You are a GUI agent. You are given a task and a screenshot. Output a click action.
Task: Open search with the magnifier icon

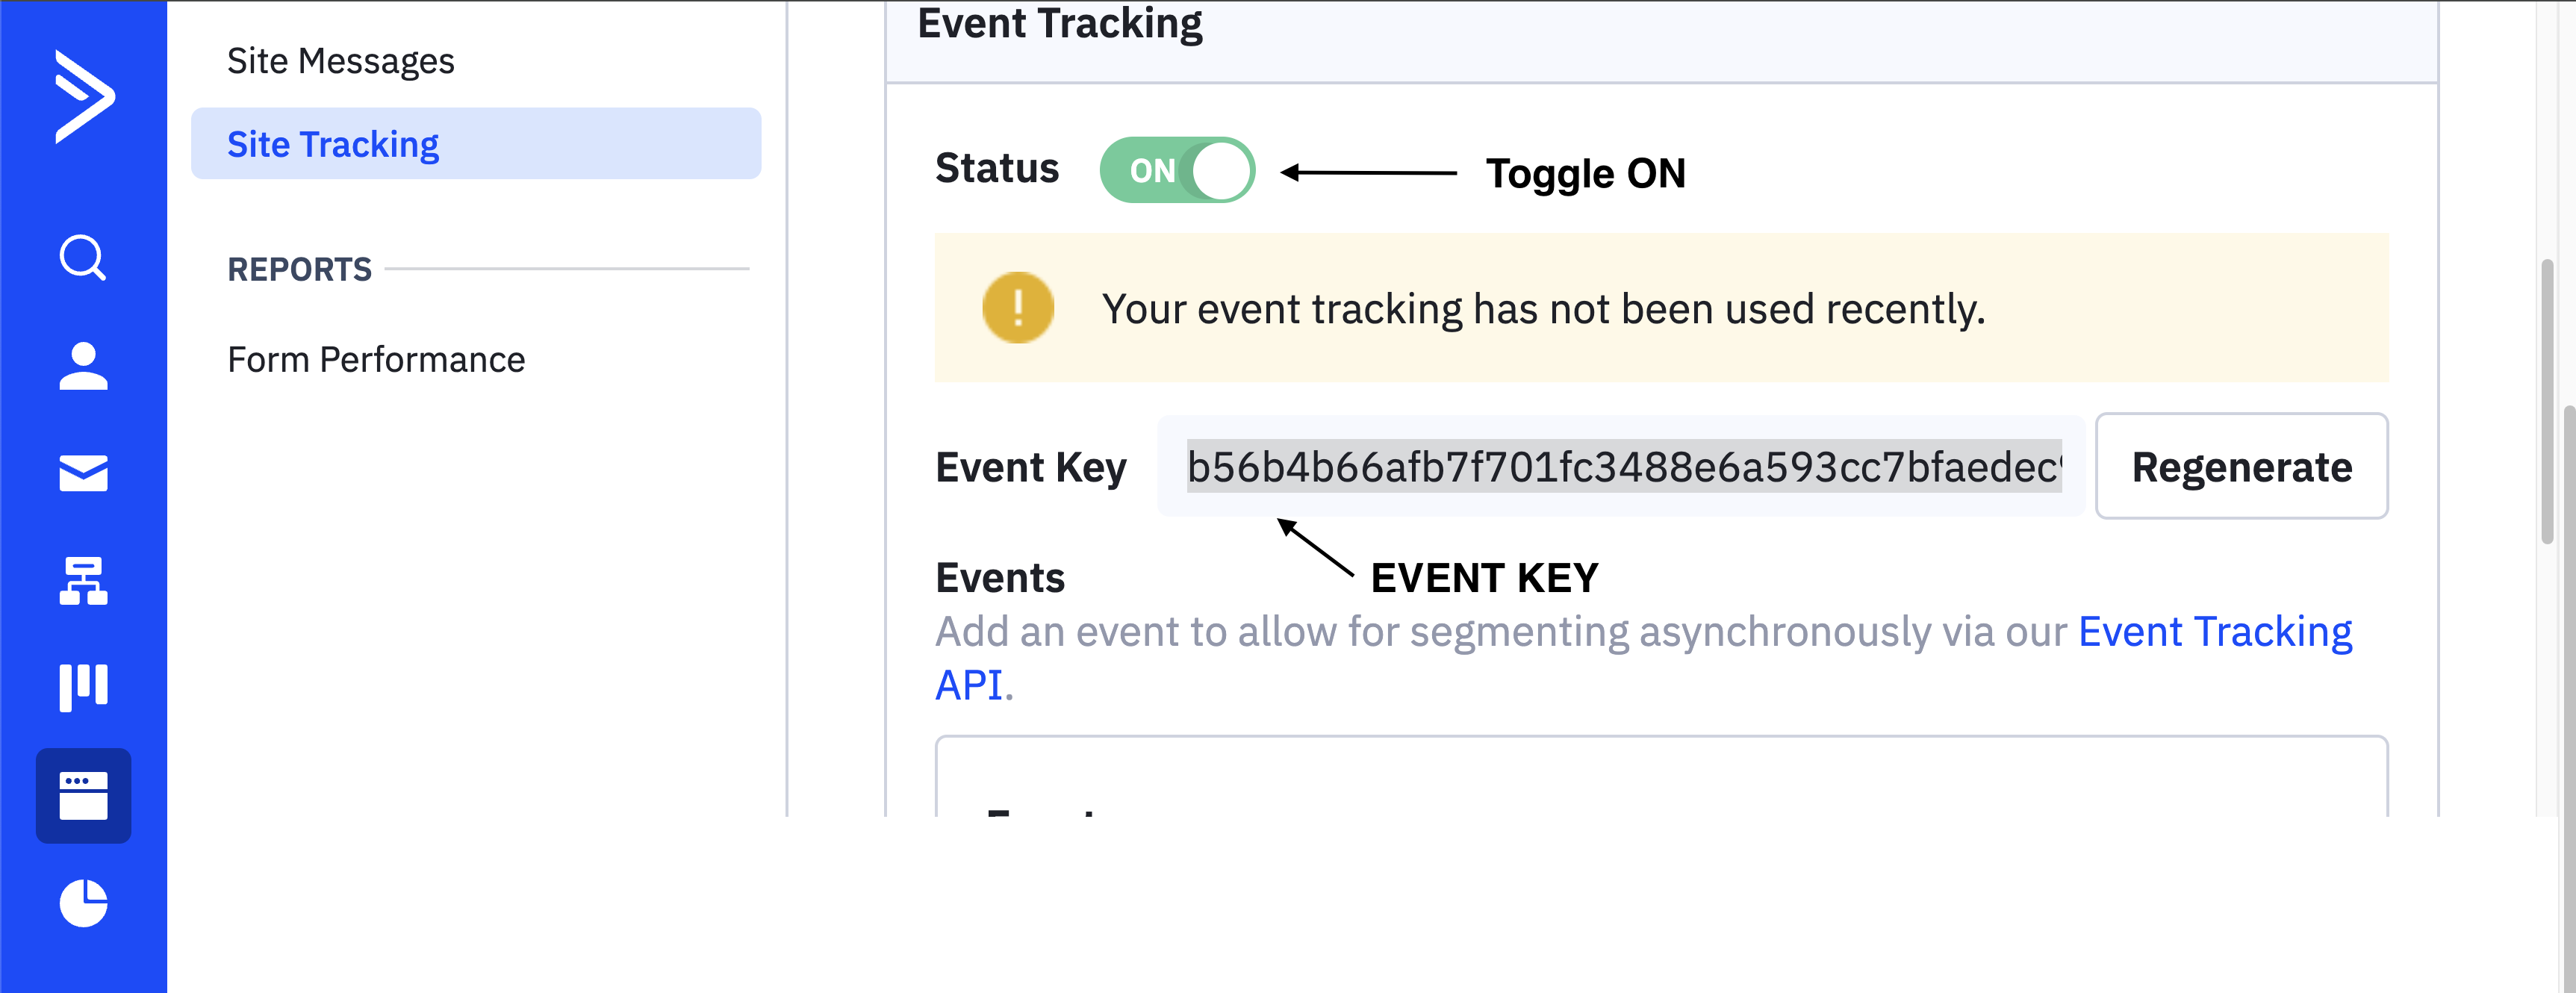(83, 258)
